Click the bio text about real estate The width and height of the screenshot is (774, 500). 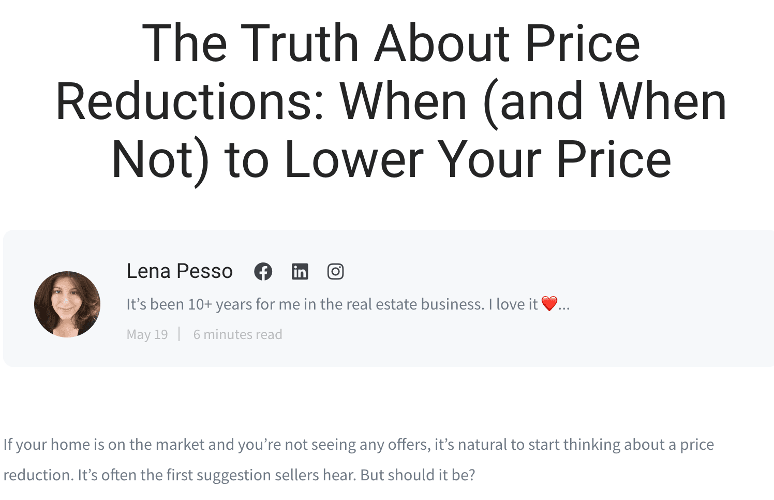(331, 304)
